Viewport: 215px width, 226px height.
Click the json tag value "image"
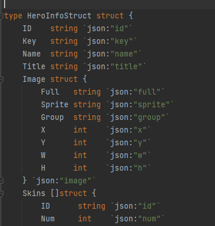[76, 181]
